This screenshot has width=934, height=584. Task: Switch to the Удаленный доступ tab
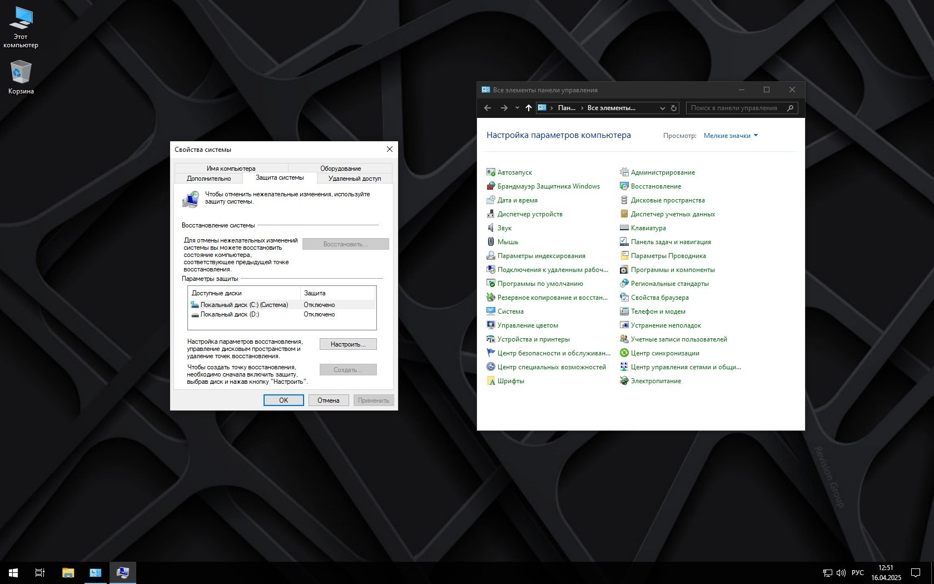pos(354,179)
